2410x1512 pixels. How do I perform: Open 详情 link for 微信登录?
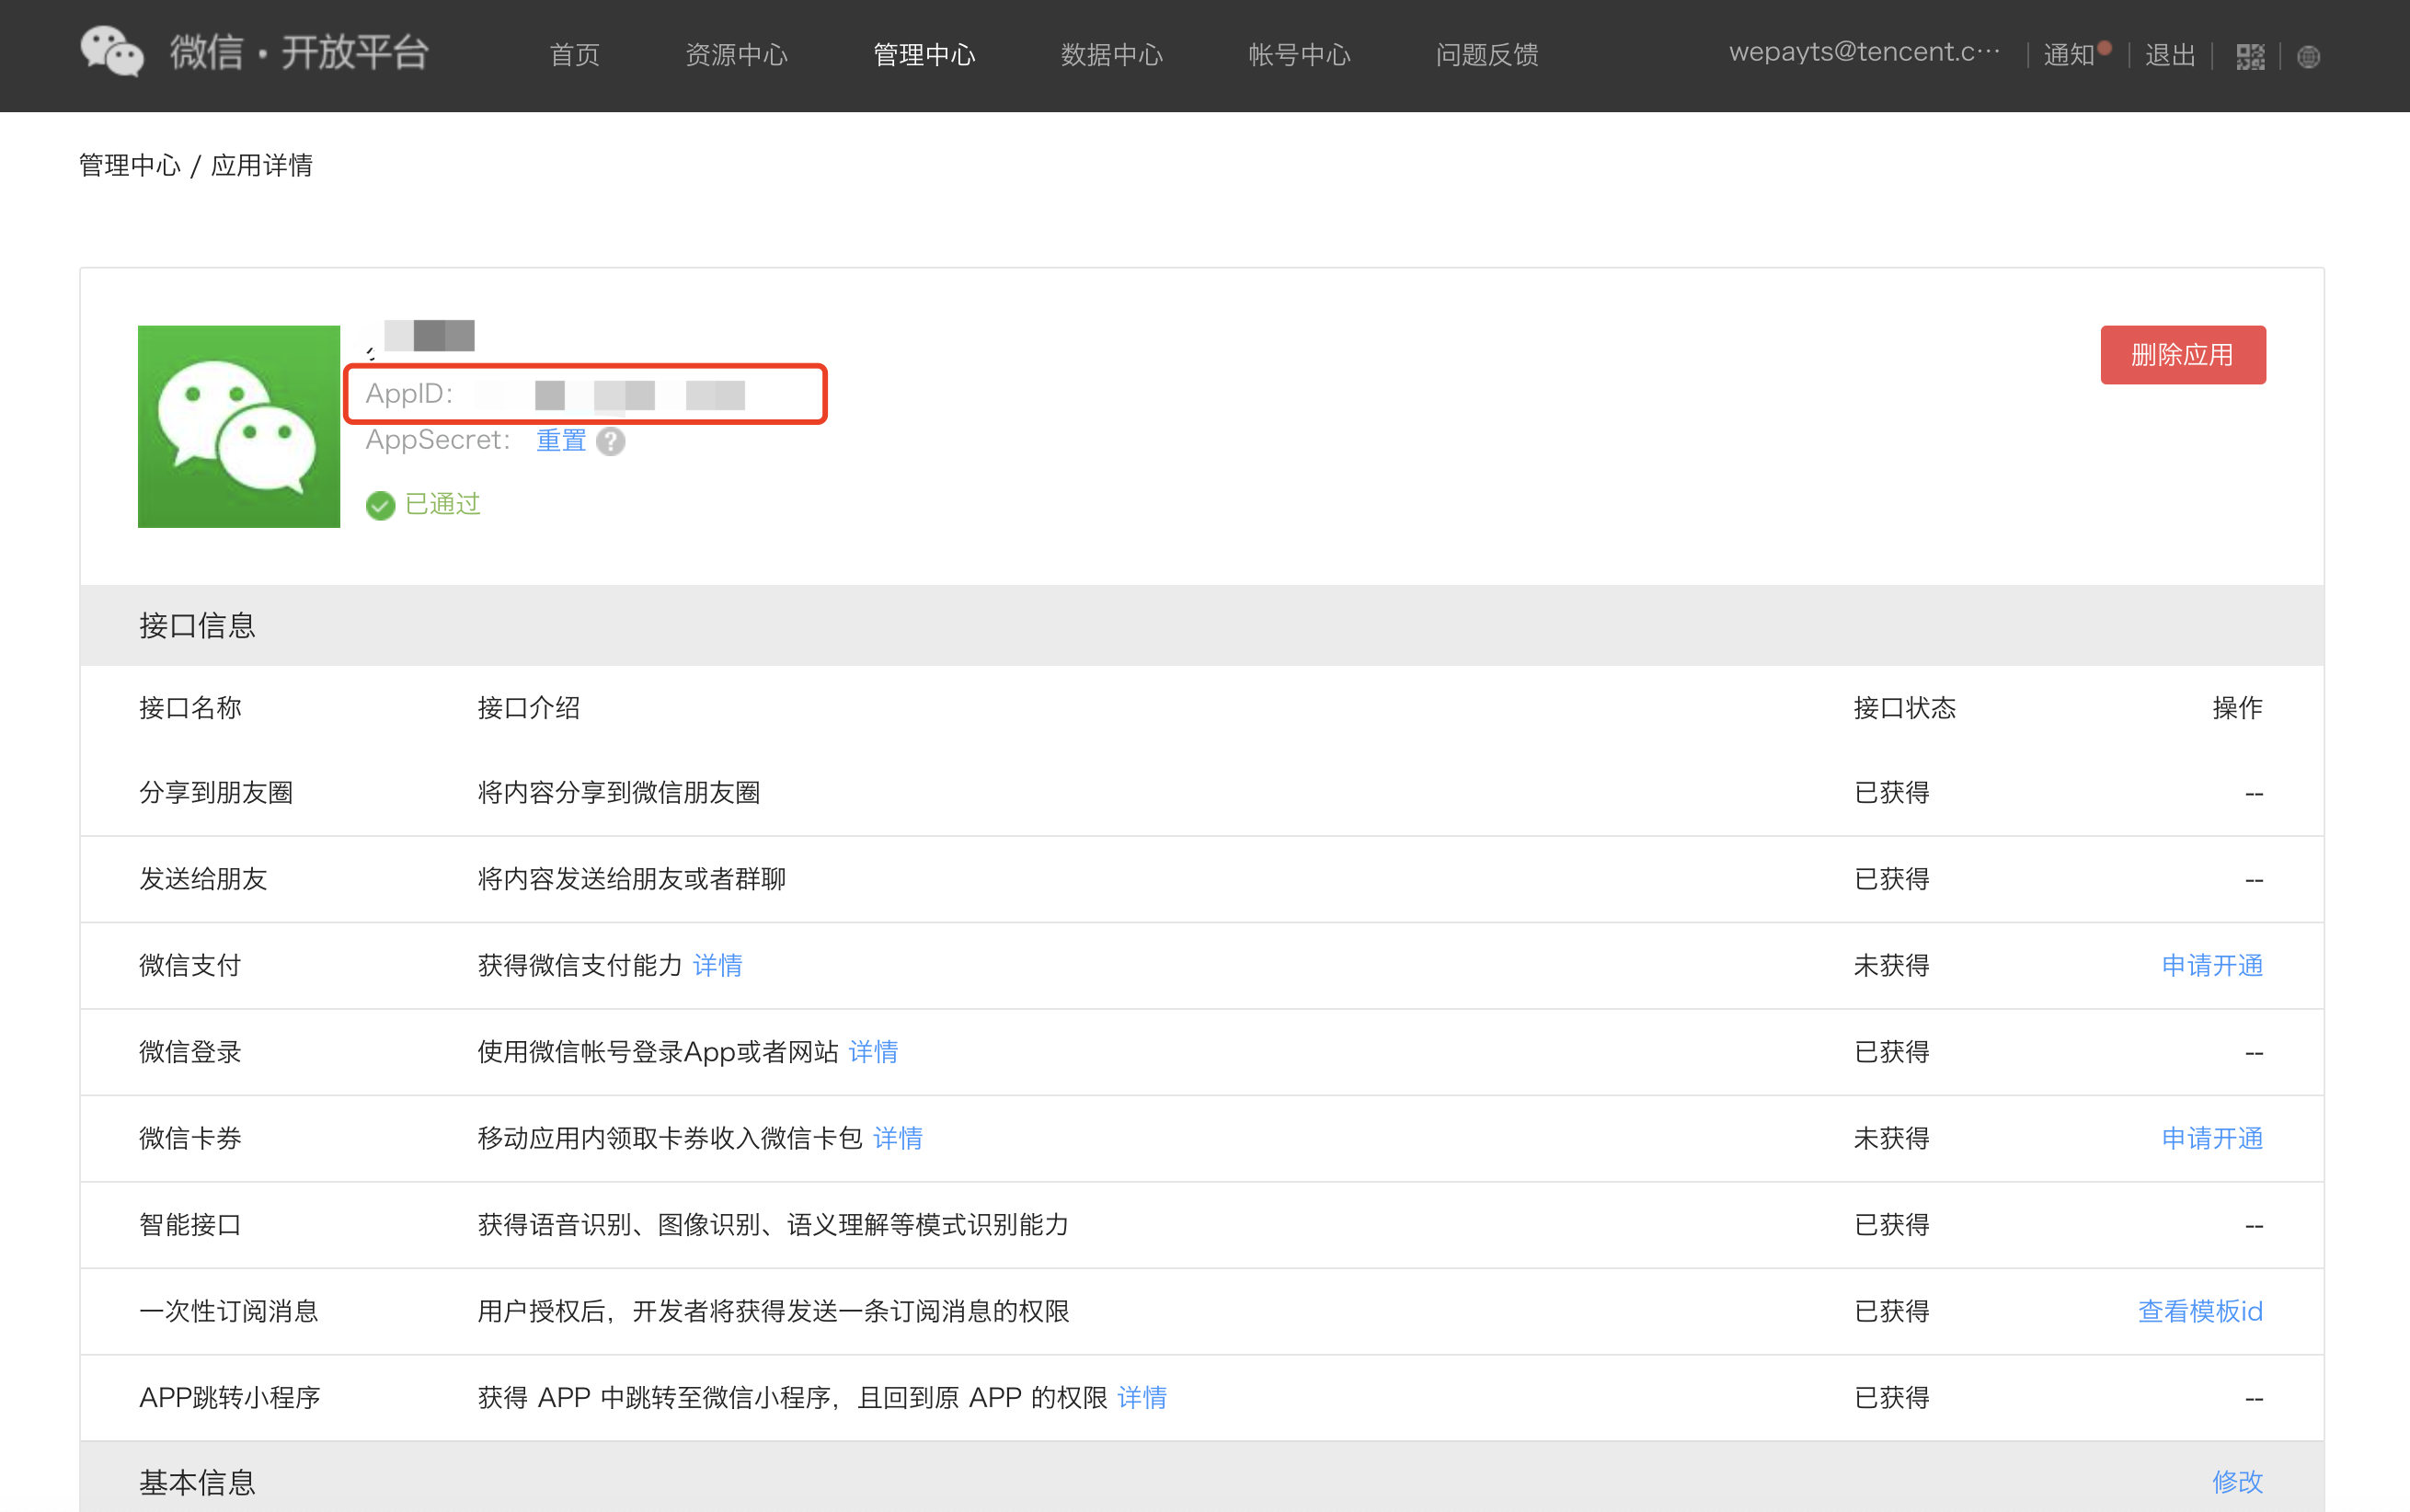point(873,1052)
